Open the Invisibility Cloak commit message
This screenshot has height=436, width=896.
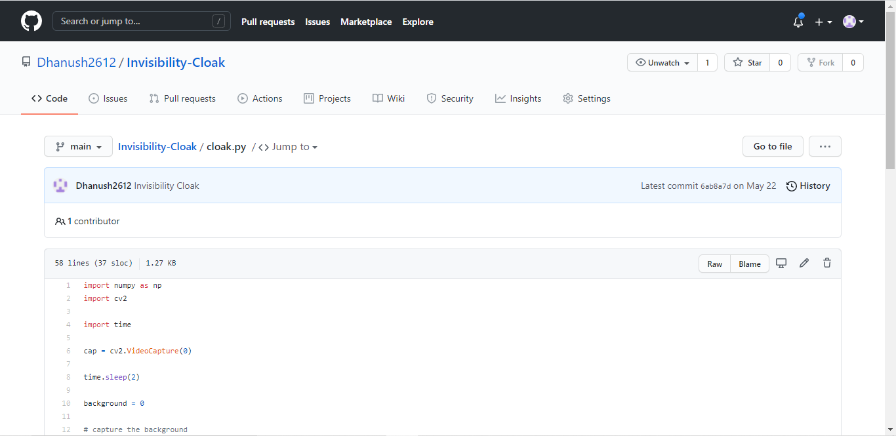(167, 186)
